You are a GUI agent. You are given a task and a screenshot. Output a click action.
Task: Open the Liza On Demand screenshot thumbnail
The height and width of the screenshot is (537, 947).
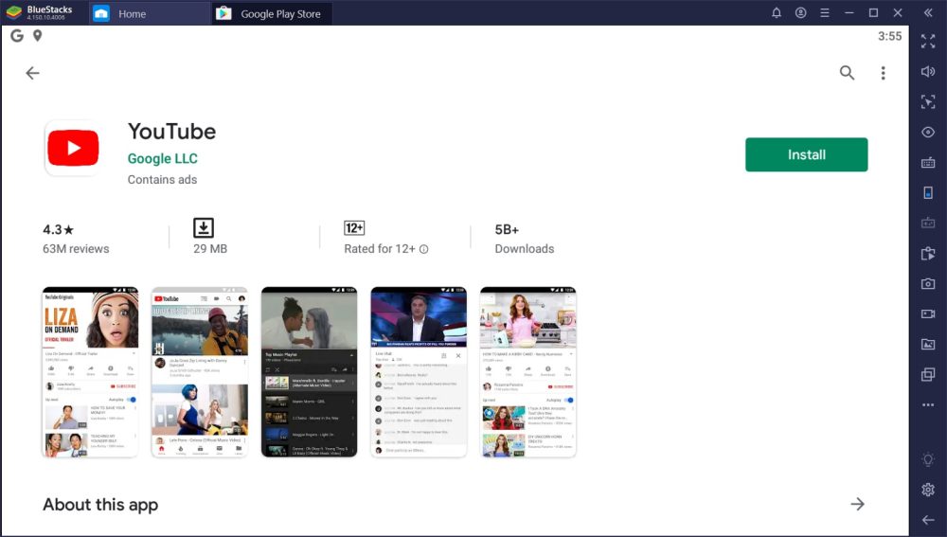[x=90, y=372]
